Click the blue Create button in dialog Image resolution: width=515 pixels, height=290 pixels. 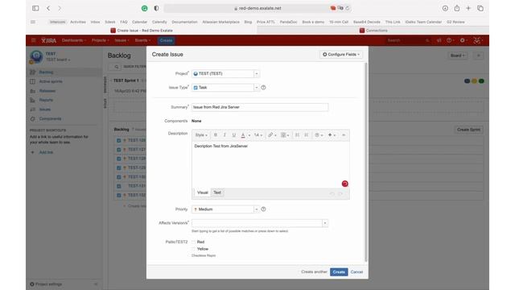[x=339, y=272]
